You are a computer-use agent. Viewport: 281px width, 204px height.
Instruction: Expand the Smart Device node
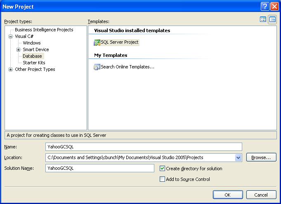click(x=19, y=49)
